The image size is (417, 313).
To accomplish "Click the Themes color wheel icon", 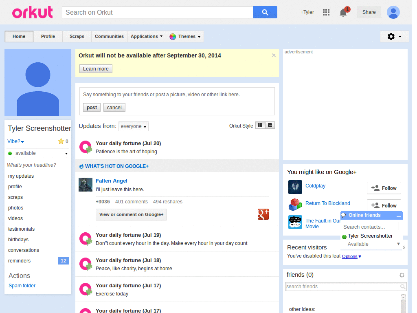I will (x=173, y=36).
